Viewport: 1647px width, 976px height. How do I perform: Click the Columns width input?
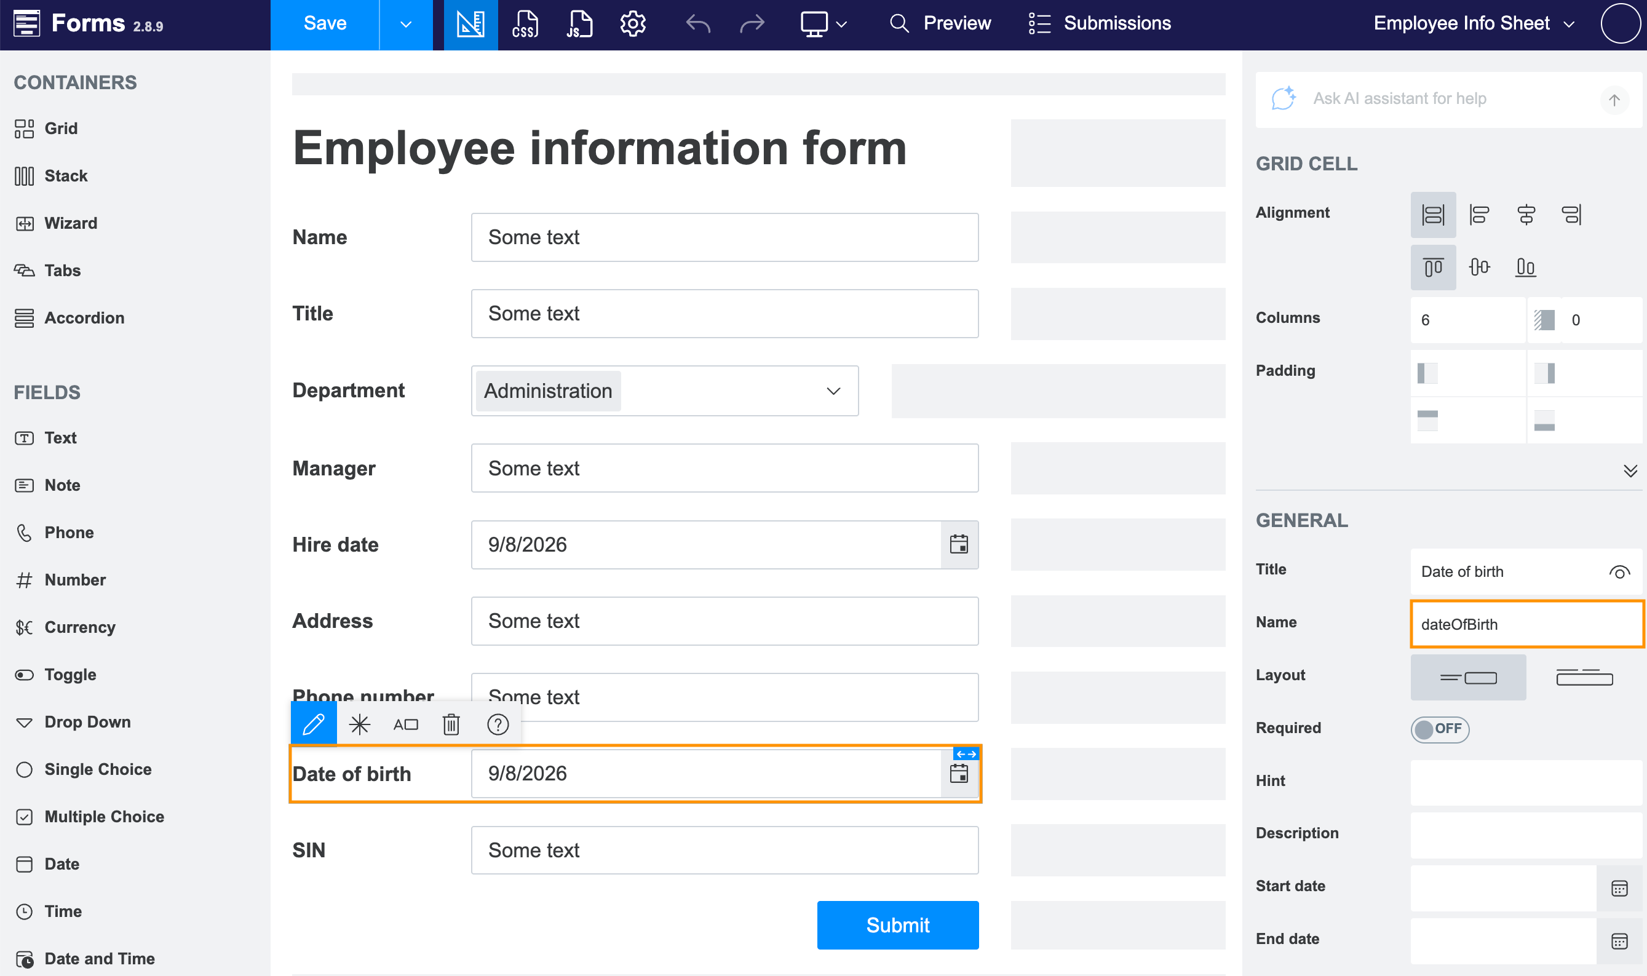[1467, 320]
